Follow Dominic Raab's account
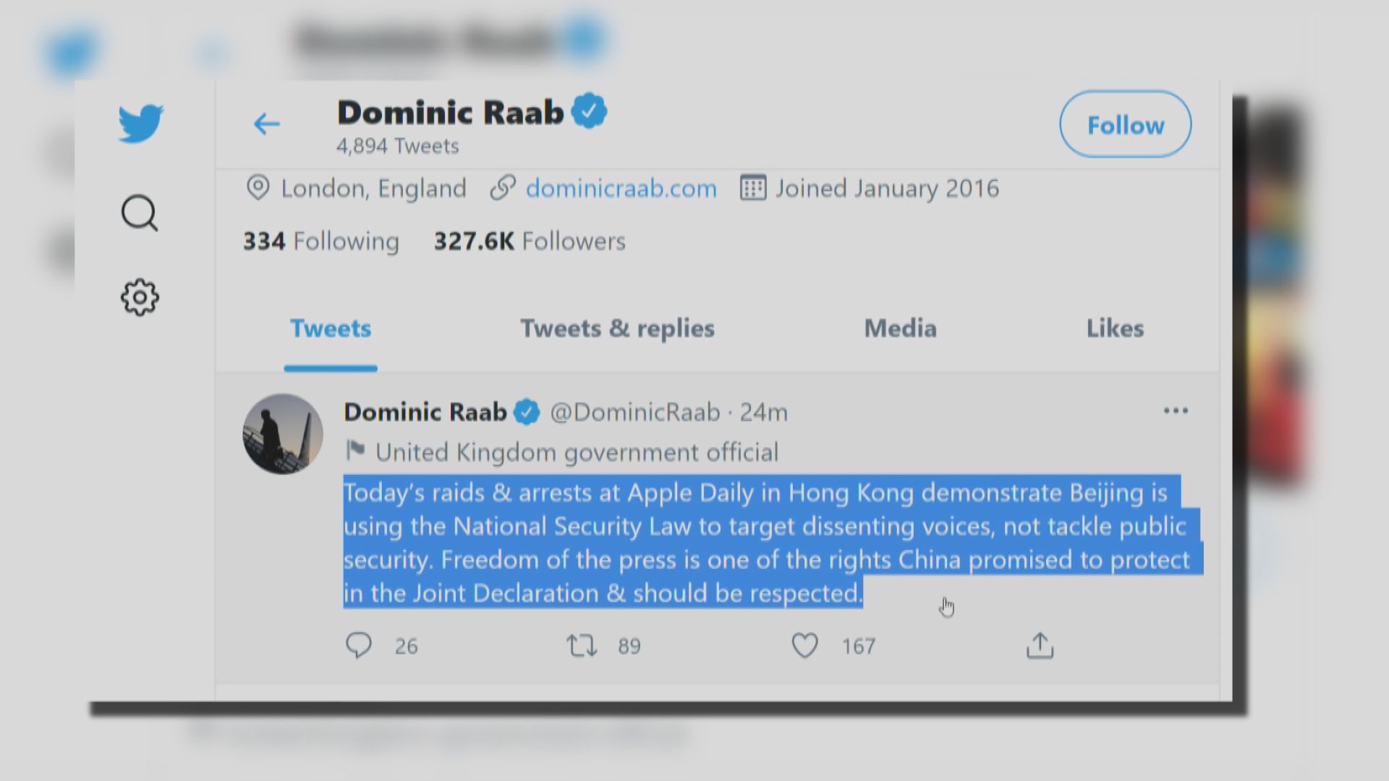Screen dimensions: 1389x781 coord(1125,124)
